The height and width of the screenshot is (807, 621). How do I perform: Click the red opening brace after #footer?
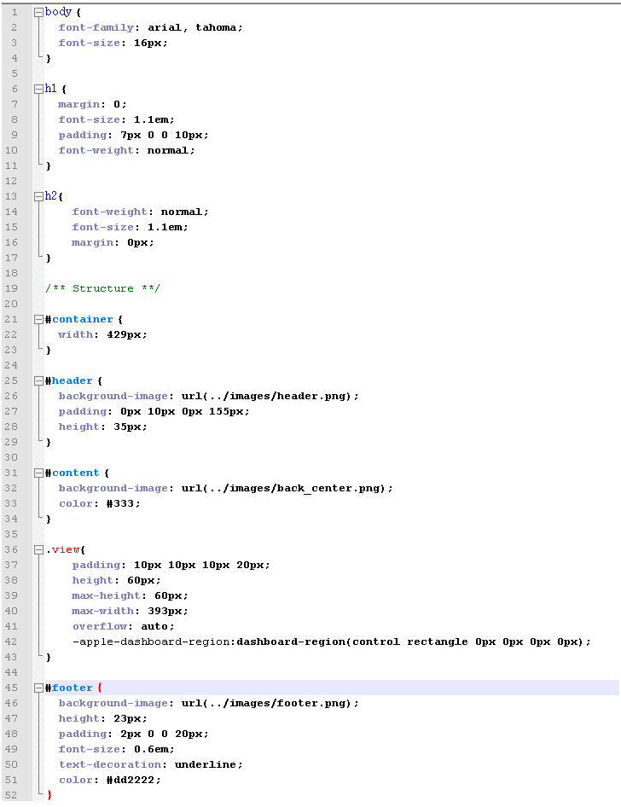[x=100, y=688]
